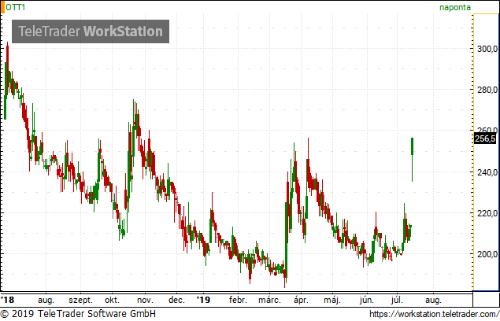This screenshot has height=321, width=500.
Task: Select the current price tag 256,5
Action: point(485,138)
